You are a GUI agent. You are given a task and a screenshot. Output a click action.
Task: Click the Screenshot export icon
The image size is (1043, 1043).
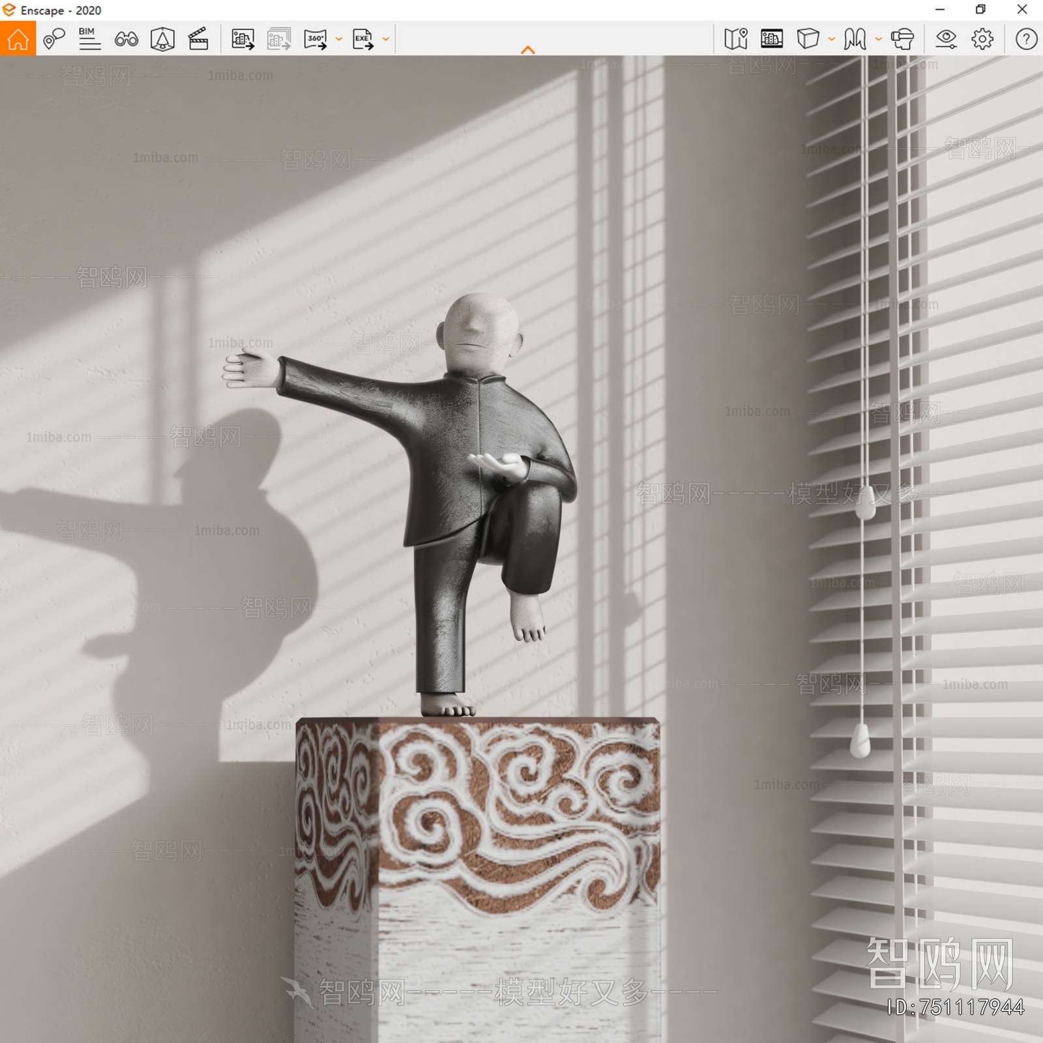click(x=242, y=39)
